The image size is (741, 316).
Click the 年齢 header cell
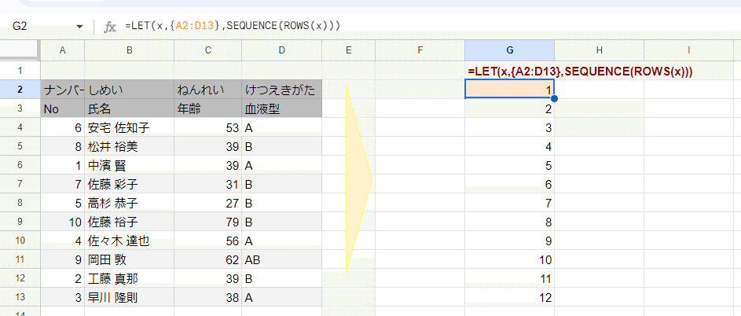207,108
